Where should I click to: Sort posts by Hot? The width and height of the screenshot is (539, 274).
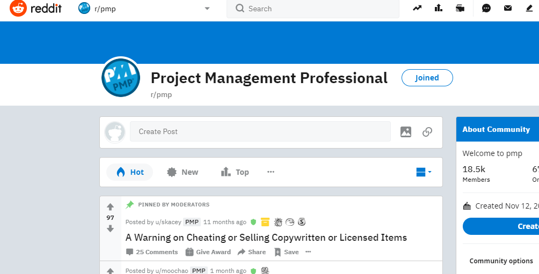click(x=129, y=172)
